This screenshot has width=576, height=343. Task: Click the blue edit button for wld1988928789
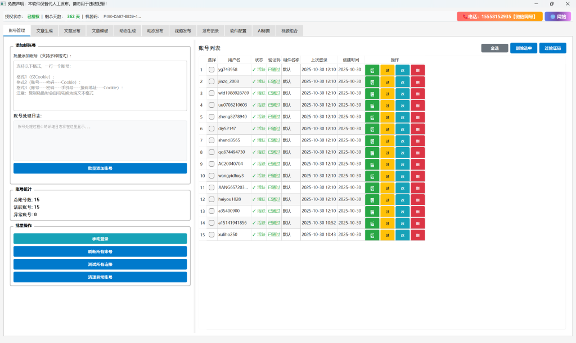pyautogui.click(x=402, y=94)
